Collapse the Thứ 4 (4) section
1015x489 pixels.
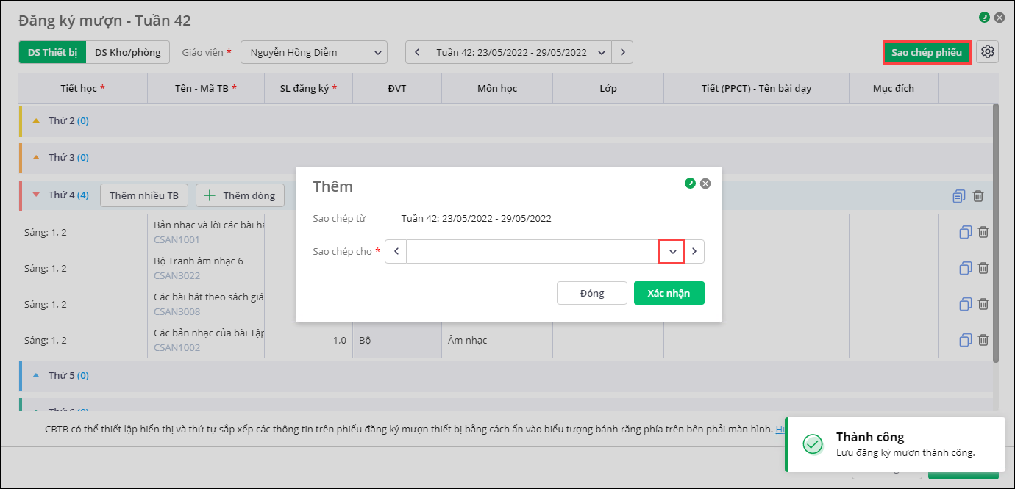pos(36,195)
